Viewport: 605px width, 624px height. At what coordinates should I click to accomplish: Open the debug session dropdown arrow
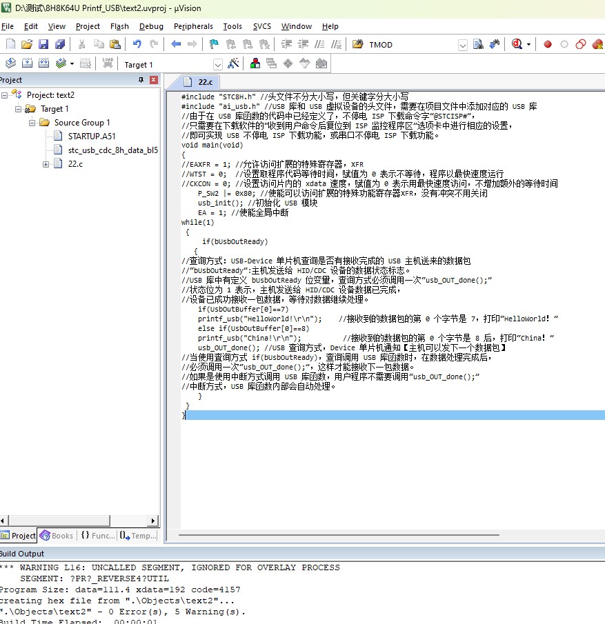coord(528,45)
